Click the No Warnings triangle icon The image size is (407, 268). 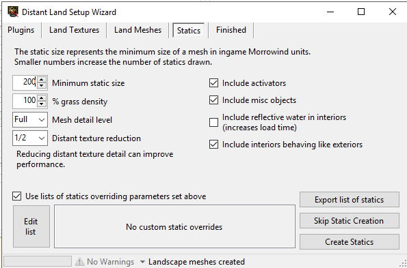[79, 262]
